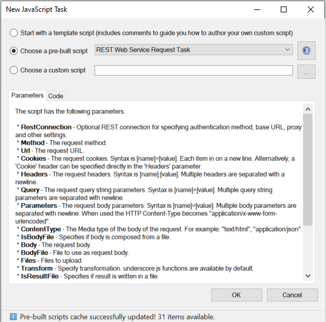Minimize the New JavaScript Task dialog

tap(257, 9)
